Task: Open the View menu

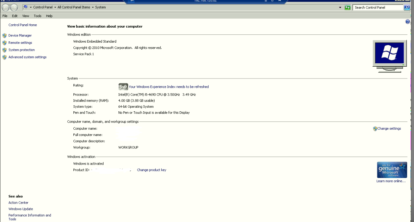Action: click(26, 16)
